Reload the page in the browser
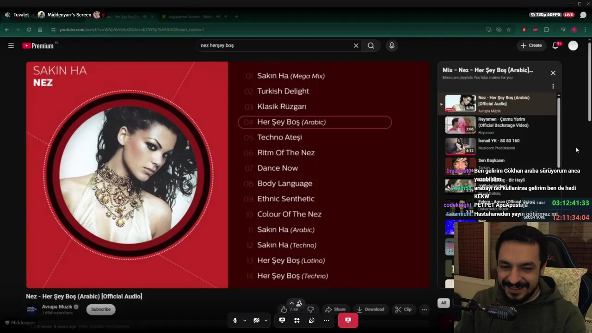This screenshot has width=592, height=333. [29, 30]
